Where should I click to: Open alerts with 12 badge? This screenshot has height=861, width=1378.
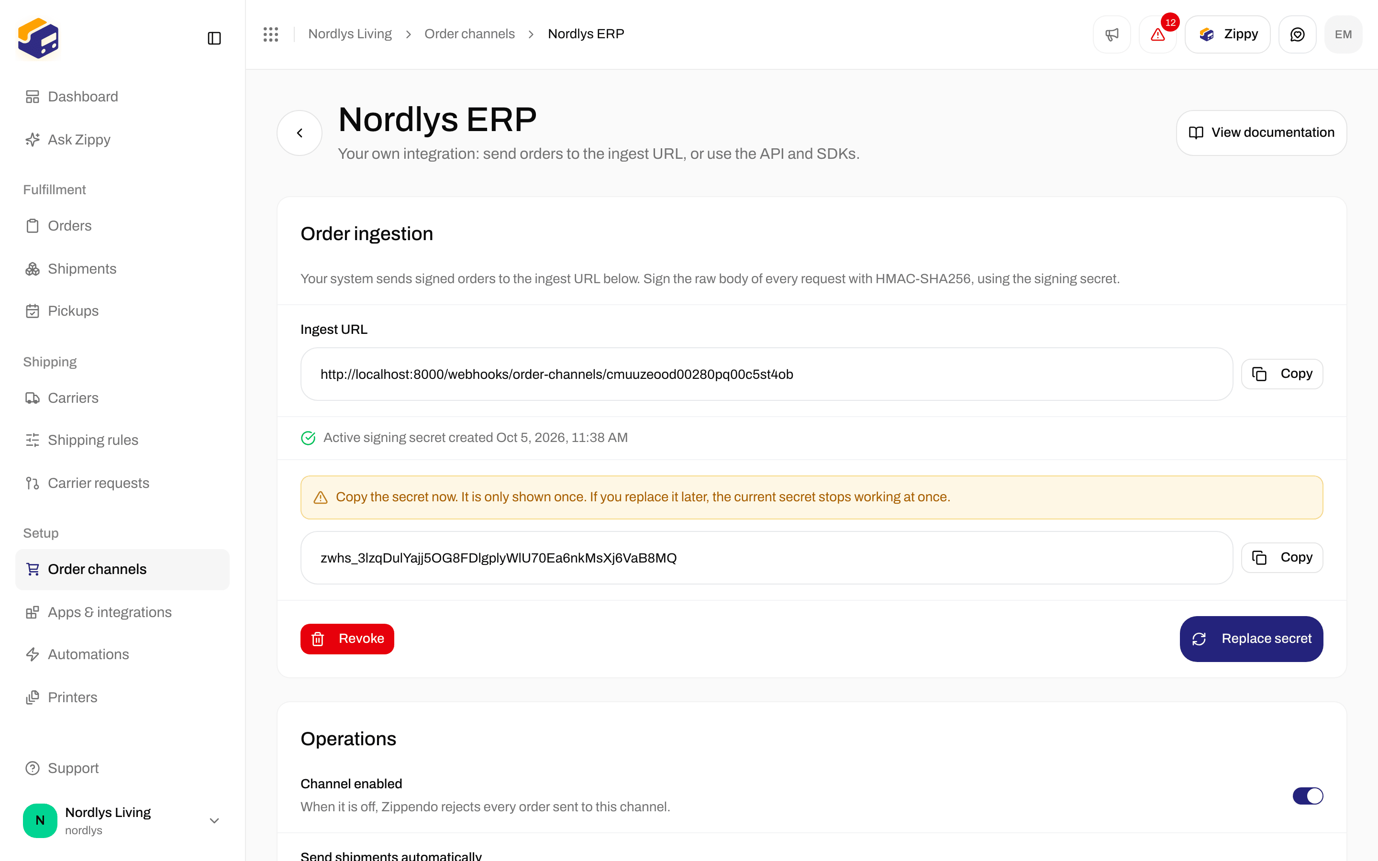coord(1157,35)
